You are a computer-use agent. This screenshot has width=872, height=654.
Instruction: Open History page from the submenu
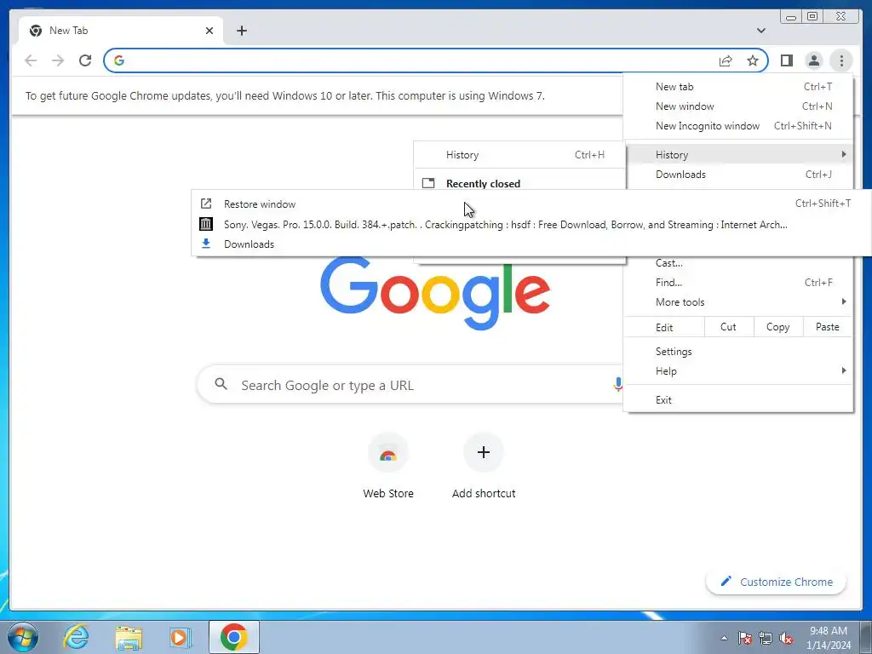pos(519,155)
